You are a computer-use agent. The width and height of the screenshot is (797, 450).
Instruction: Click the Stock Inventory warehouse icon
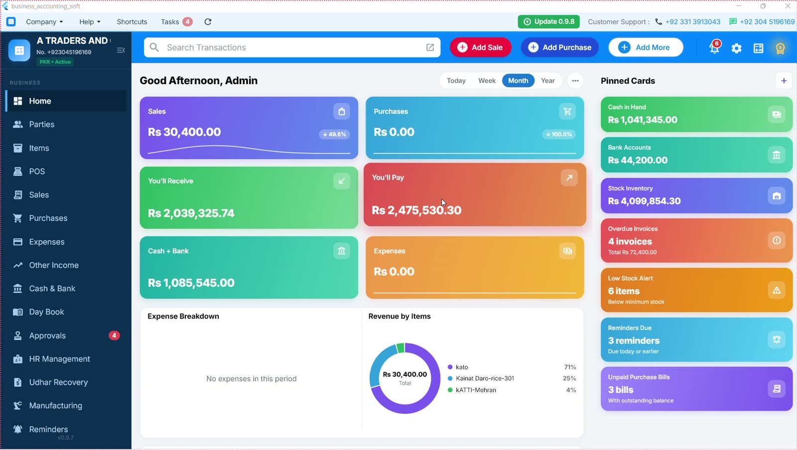coord(777,196)
